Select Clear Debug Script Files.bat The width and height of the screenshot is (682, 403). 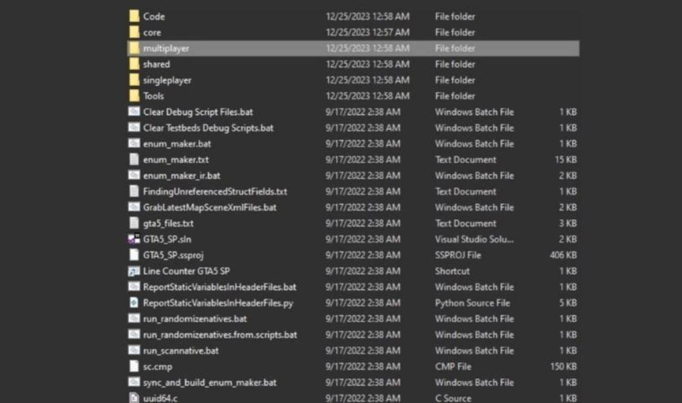point(198,112)
